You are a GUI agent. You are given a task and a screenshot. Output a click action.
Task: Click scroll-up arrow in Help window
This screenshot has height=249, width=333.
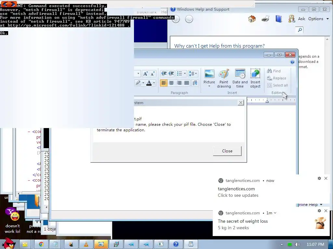tap(327, 39)
